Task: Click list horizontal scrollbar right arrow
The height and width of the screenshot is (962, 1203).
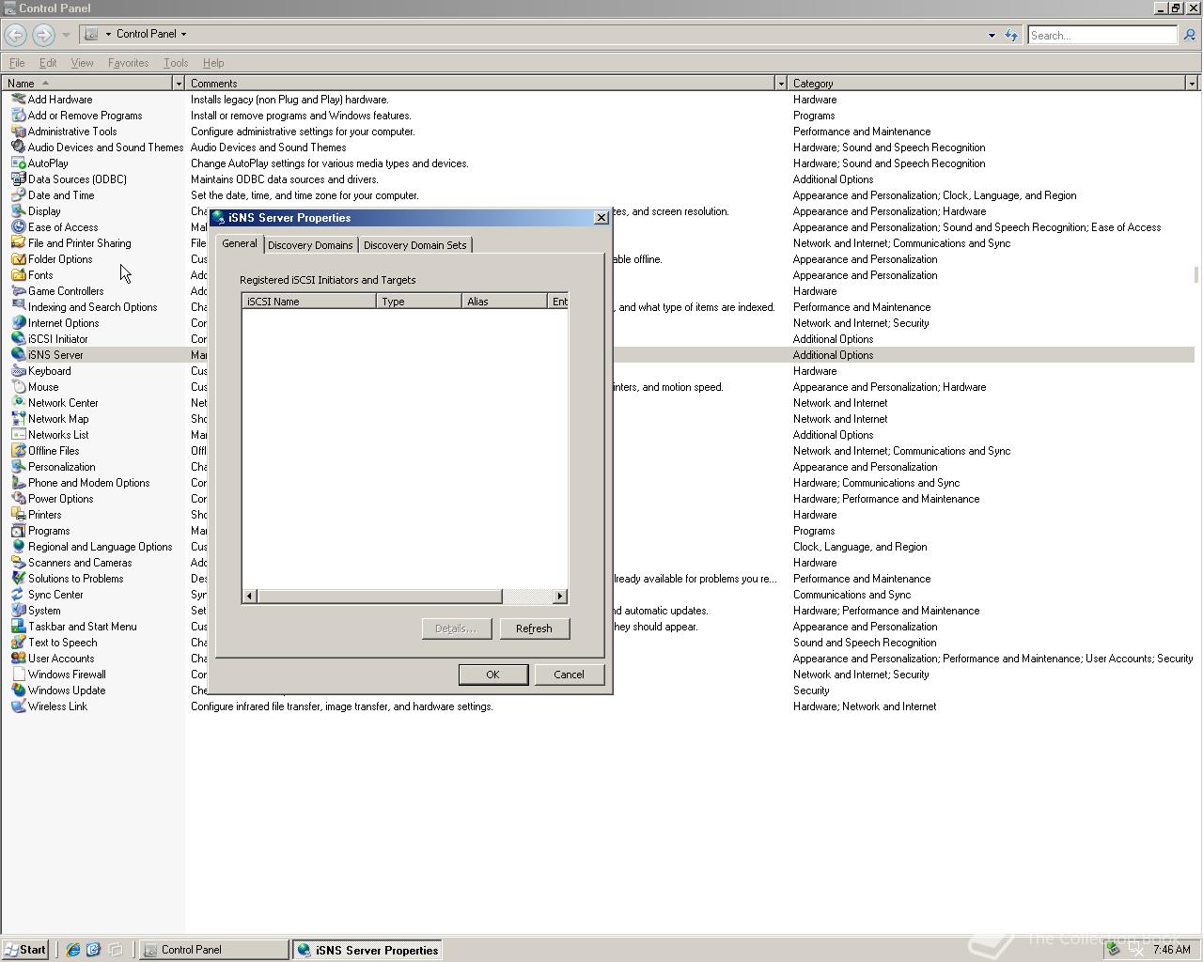Action: pos(560,597)
